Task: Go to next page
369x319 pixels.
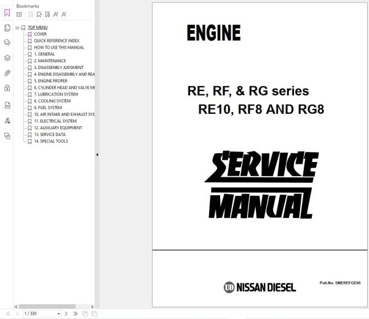Action: [66, 313]
